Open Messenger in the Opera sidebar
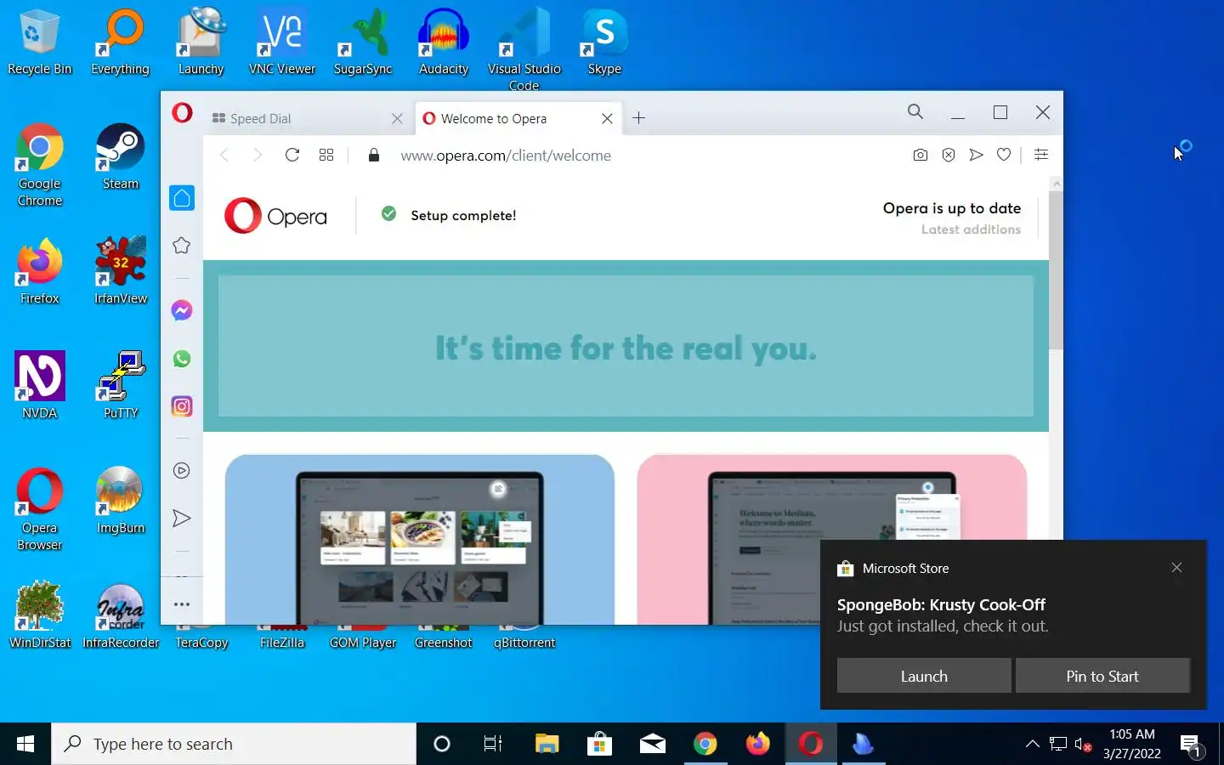 point(182,310)
